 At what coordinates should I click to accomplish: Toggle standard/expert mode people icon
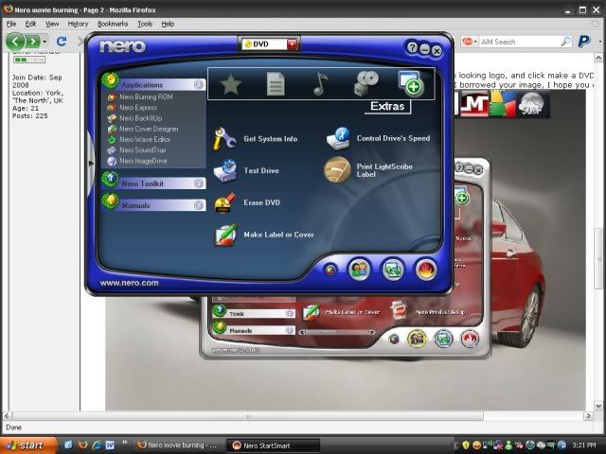[359, 269]
